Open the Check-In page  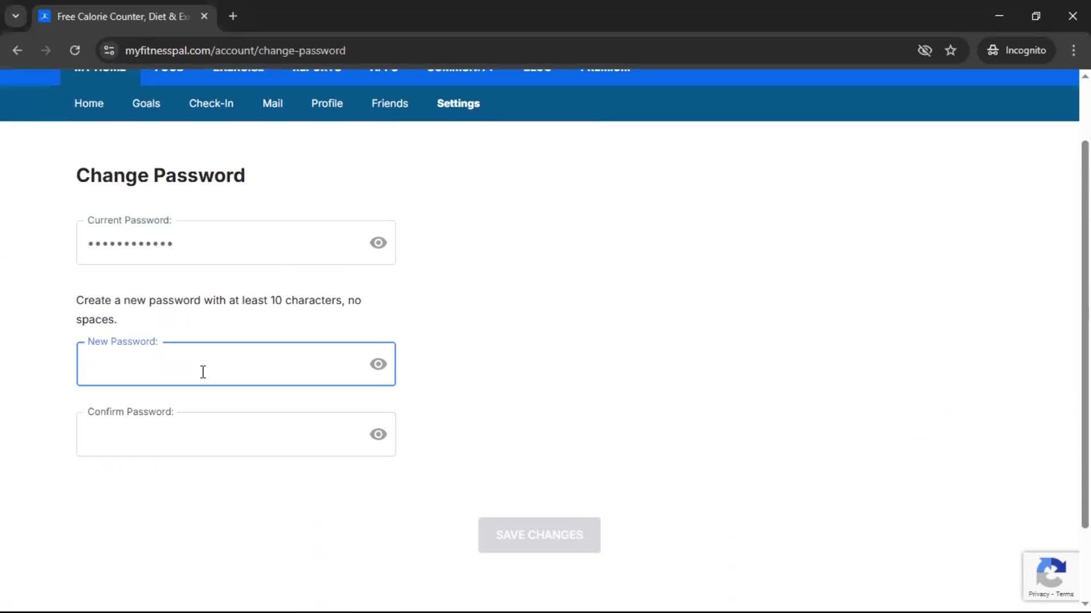(211, 103)
